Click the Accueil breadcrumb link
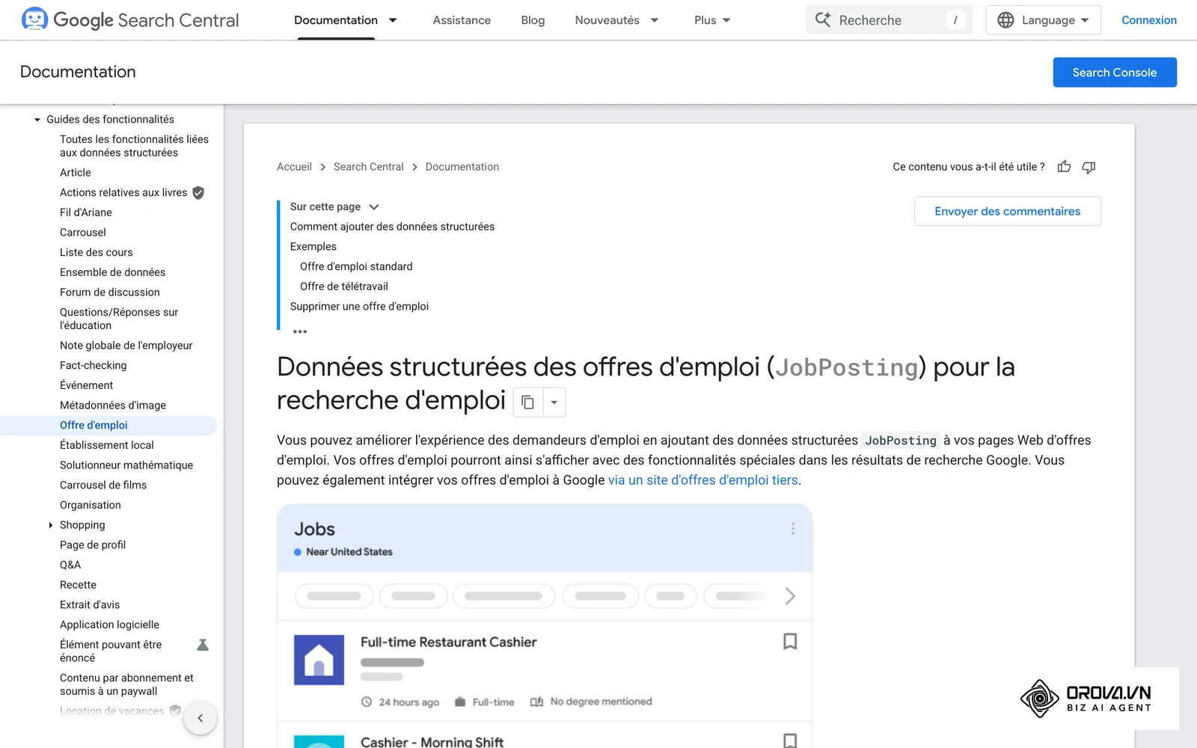Image resolution: width=1197 pixels, height=748 pixels. click(294, 167)
